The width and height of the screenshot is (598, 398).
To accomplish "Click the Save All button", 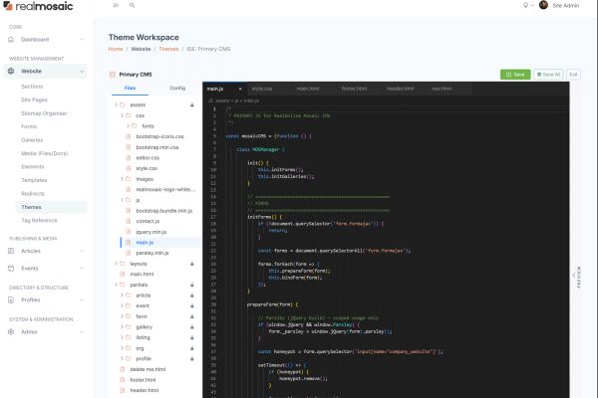I will click(x=548, y=75).
